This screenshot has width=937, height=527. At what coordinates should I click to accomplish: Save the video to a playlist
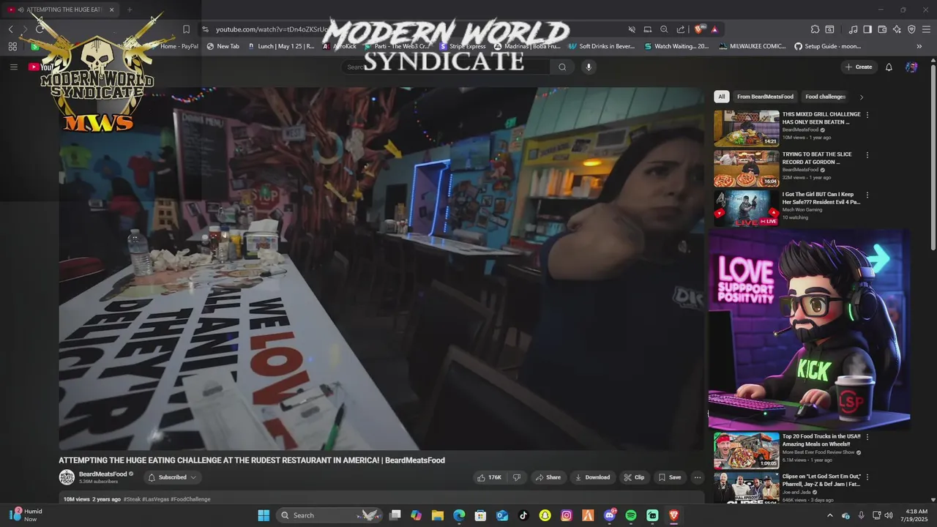click(x=669, y=477)
